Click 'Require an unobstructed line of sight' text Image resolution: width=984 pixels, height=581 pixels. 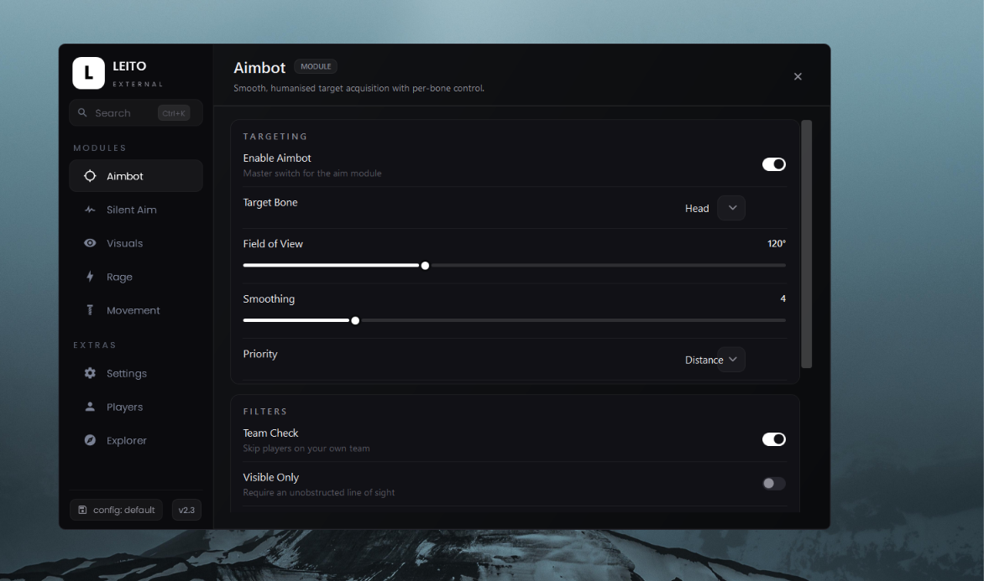click(x=319, y=492)
